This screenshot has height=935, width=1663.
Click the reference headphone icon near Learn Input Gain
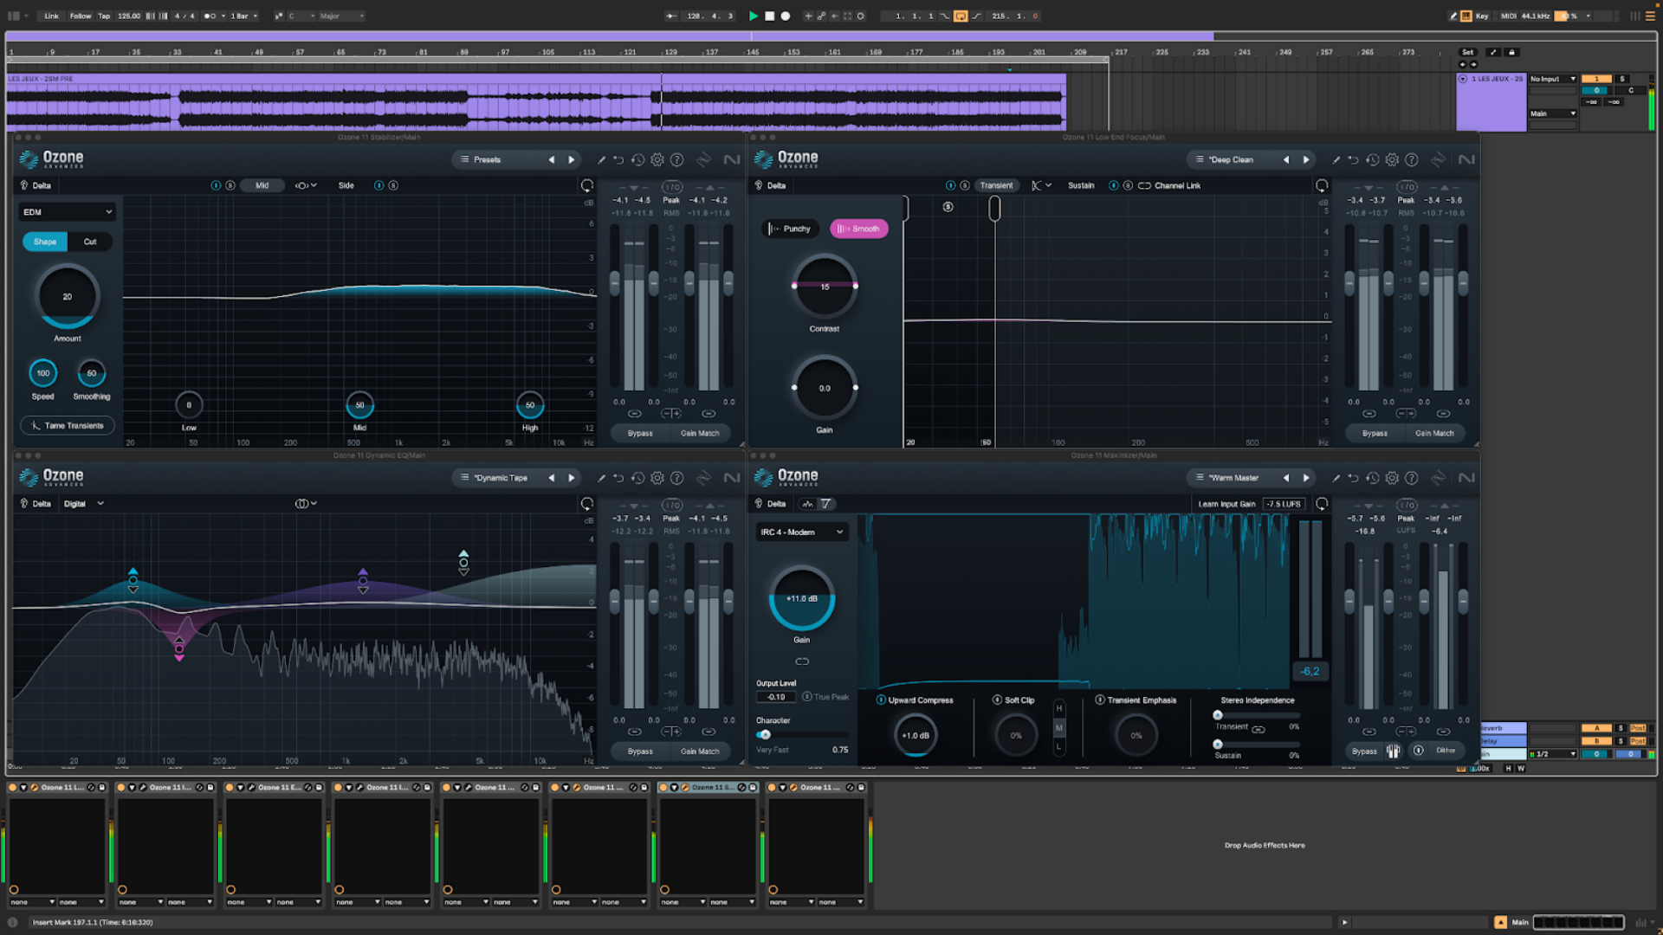pos(1322,503)
